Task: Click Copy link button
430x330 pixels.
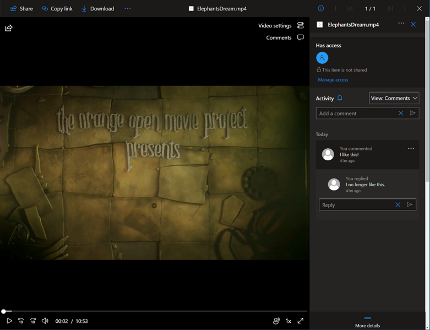Action: pos(57,8)
